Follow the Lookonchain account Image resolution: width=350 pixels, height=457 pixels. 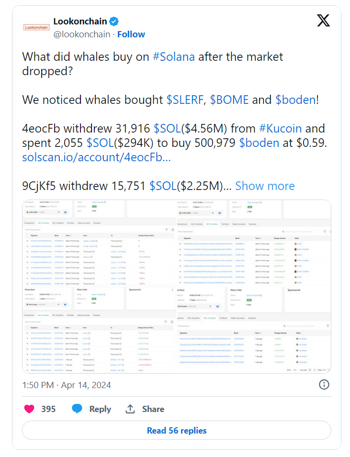coord(131,34)
